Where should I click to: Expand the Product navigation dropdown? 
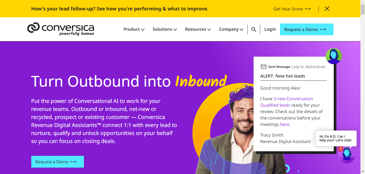click(x=134, y=29)
